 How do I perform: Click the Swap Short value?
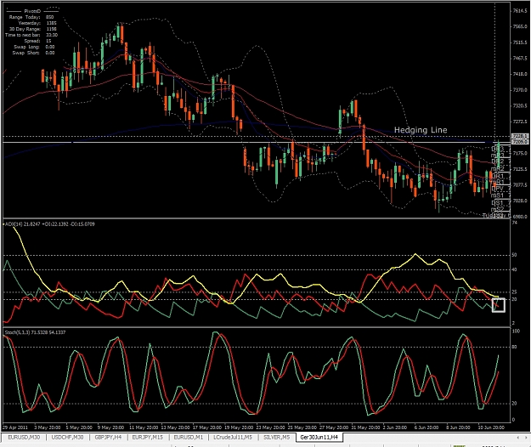[50, 53]
